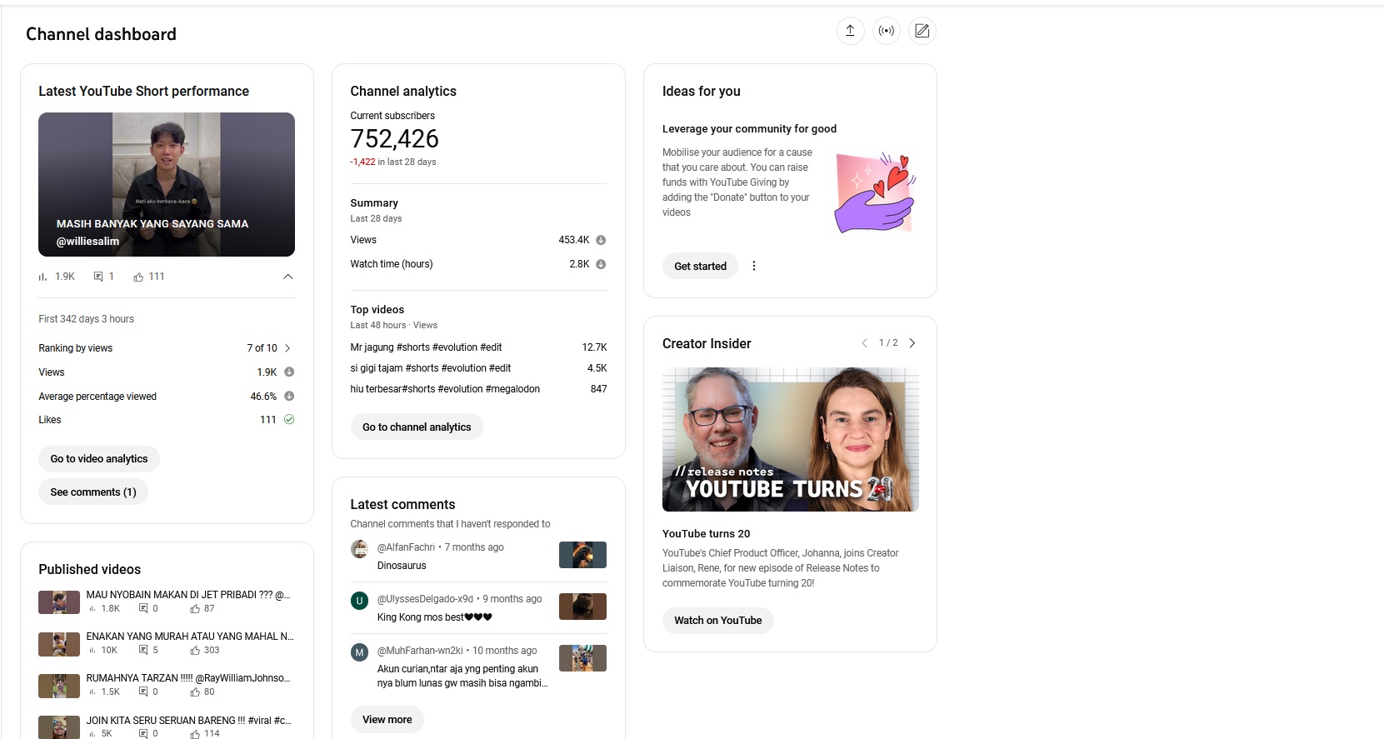Image resolution: width=1384 pixels, height=739 pixels.
Task: Click thumbnail of JOIN KITA SERU video
Action: tap(59, 727)
